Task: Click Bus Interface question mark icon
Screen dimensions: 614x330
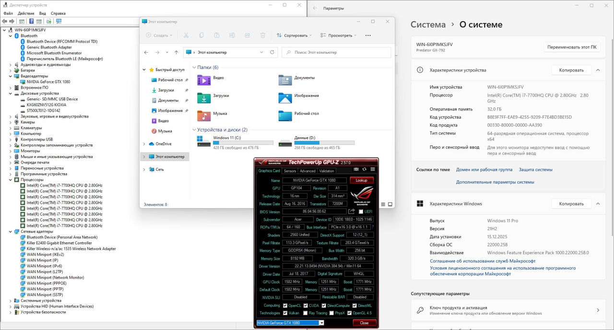Action: tap(373, 227)
